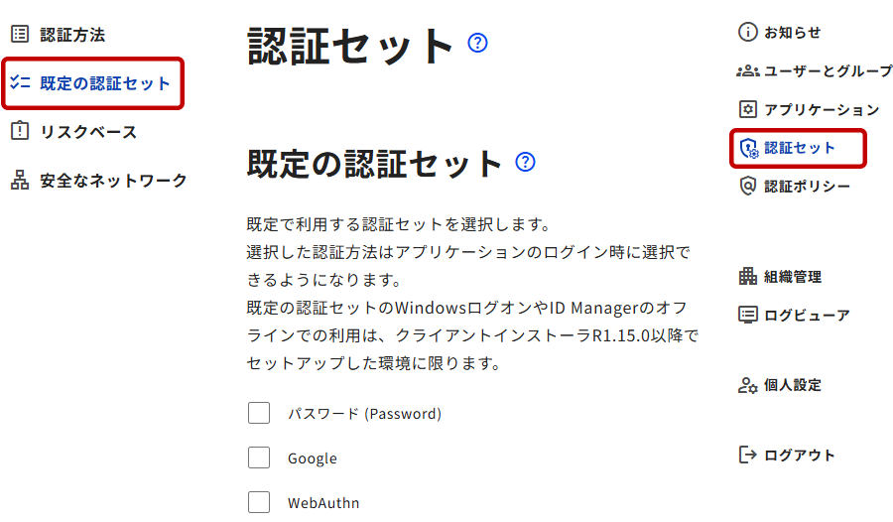Open the ログビューア page
The width and height of the screenshot is (893, 522).
[x=807, y=316]
